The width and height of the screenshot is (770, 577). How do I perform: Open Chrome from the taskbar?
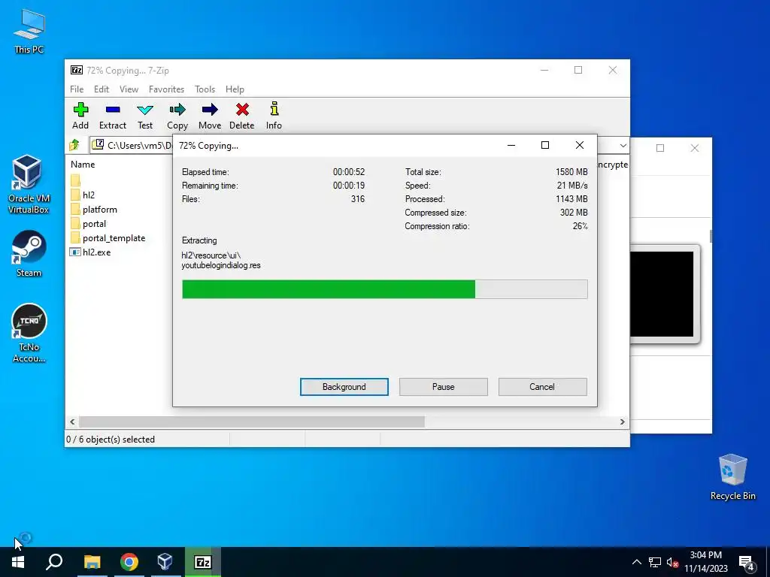129,562
